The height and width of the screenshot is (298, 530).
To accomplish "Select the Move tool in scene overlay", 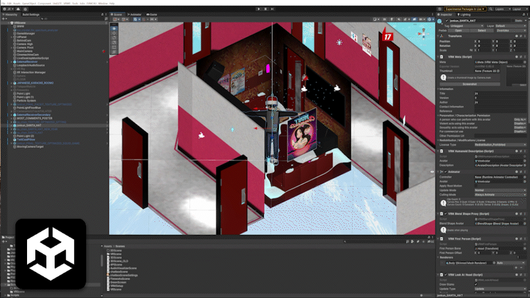I will (x=114, y=33).
